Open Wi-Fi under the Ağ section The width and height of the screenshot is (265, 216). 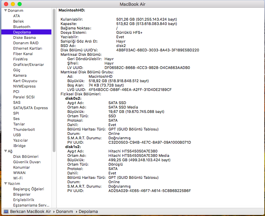(x=18, y=178)
